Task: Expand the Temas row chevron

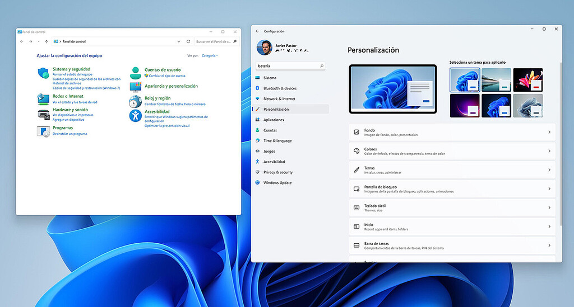Action: (x=549, y=170)
